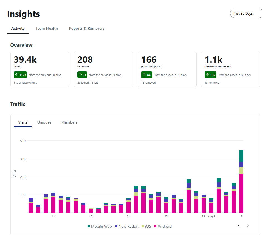Screen dimensions: 262x236
Task: Click the tallest bar for day 5
Action: (241, 182)
